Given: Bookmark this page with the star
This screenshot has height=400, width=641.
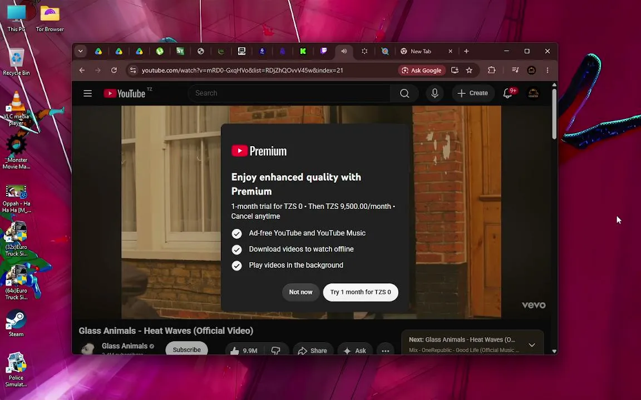Looking at the screenshot, I should pos(469,70).
